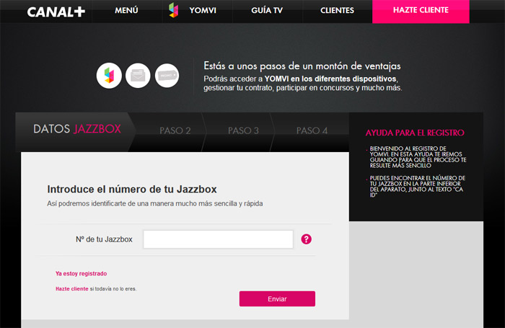
Task: Select the PASO 3 step tab
Action: tap(243, 130)
